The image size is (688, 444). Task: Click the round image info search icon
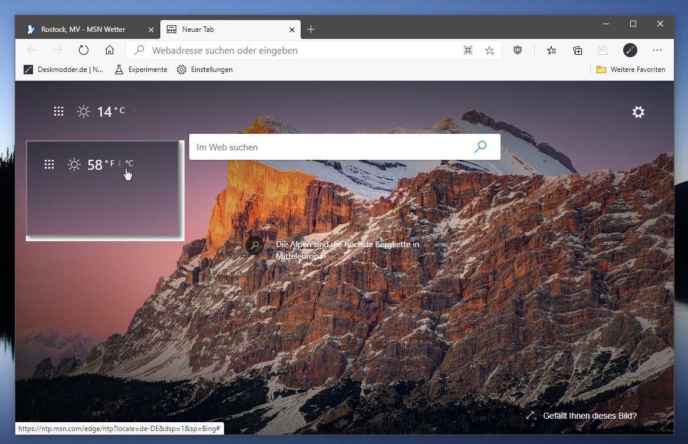[255, 245]
